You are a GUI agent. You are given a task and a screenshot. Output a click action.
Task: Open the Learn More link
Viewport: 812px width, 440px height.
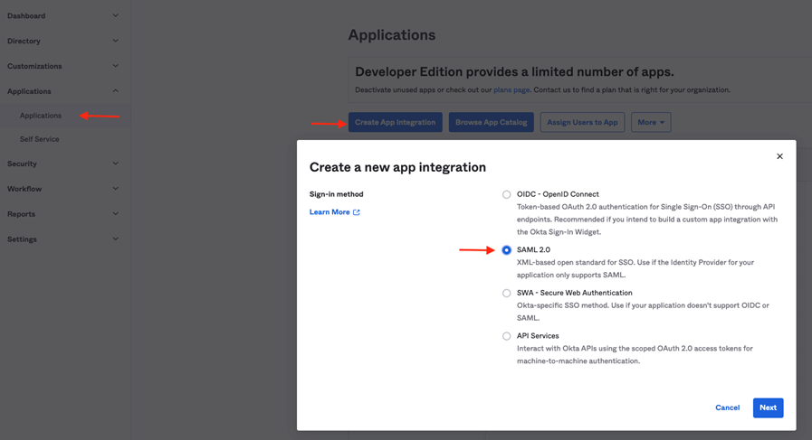(330, 212)
